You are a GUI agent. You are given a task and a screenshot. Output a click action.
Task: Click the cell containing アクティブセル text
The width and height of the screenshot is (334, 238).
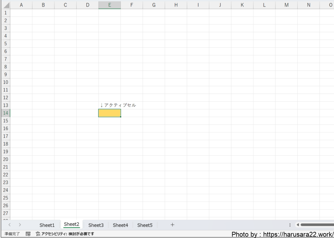pos(110,105)
